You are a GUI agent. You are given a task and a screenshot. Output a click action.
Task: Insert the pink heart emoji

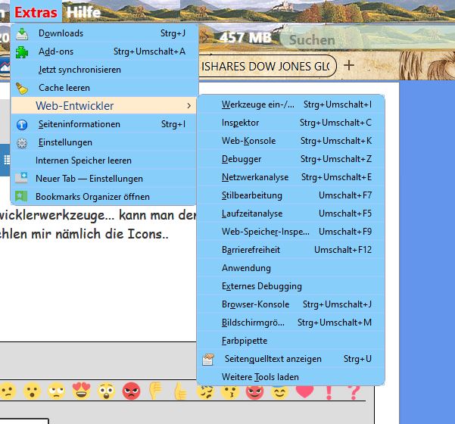(x=304, y=391)
